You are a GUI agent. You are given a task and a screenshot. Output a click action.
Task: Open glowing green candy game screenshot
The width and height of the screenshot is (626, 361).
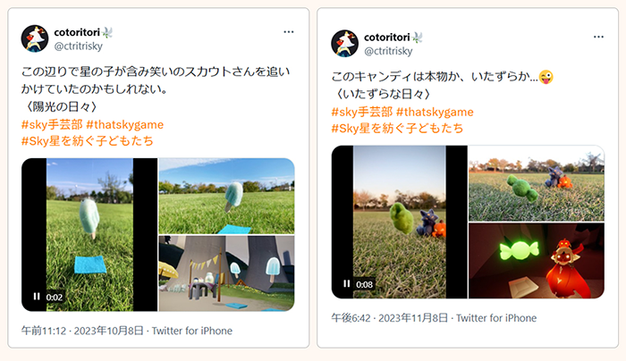coord(537,261)
